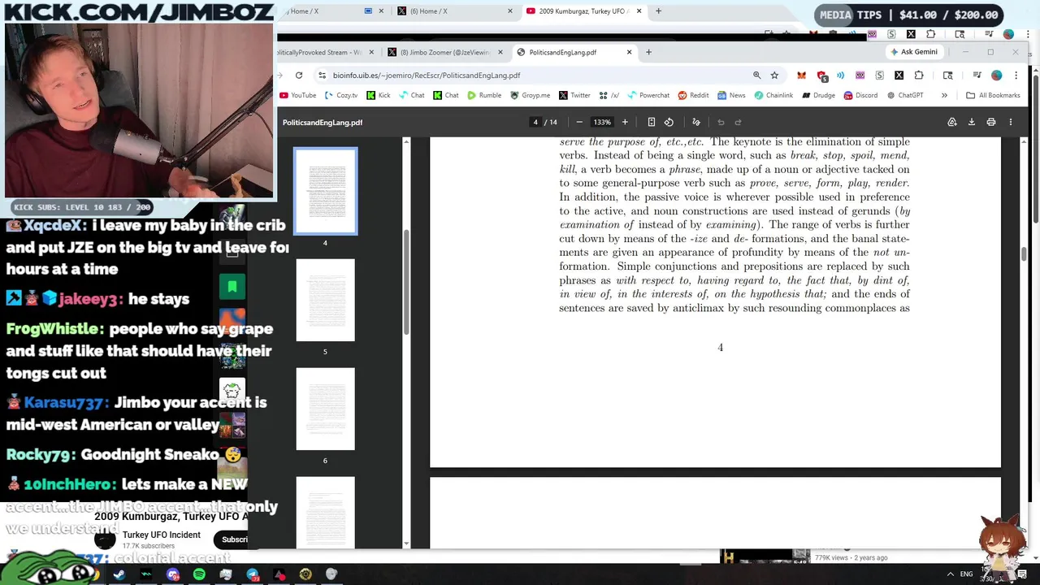Open the ChatGPT bookmark
Screen dimensions: 1040x585
pos(905,96)
